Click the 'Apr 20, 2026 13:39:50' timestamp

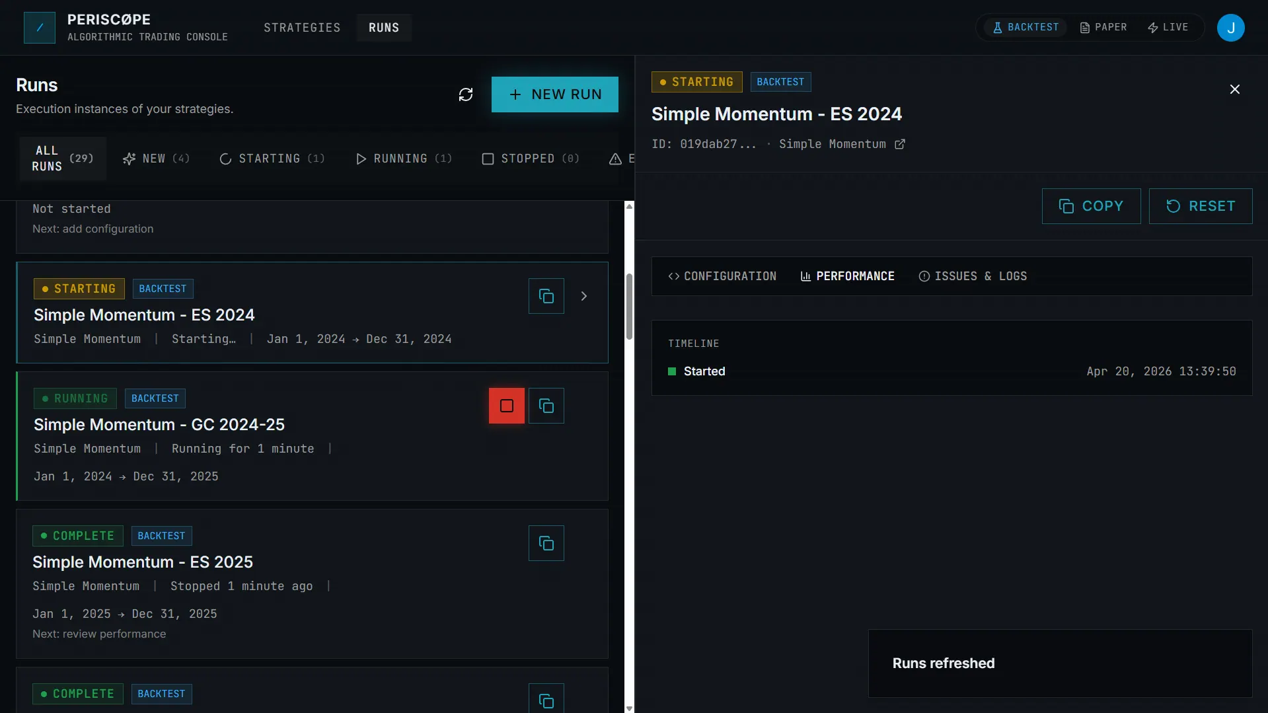[1162, 371]
